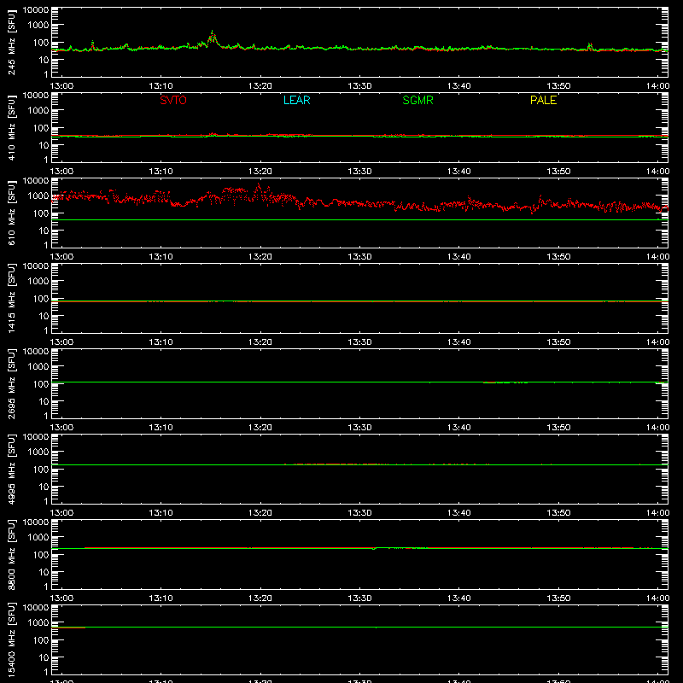
Task: Select the 245 MHz [SFU] axis title
Action: [12, 42]
